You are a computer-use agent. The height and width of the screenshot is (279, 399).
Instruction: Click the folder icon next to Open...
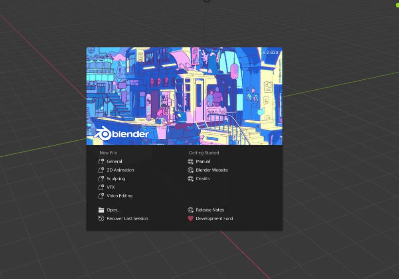coord(101,210)
